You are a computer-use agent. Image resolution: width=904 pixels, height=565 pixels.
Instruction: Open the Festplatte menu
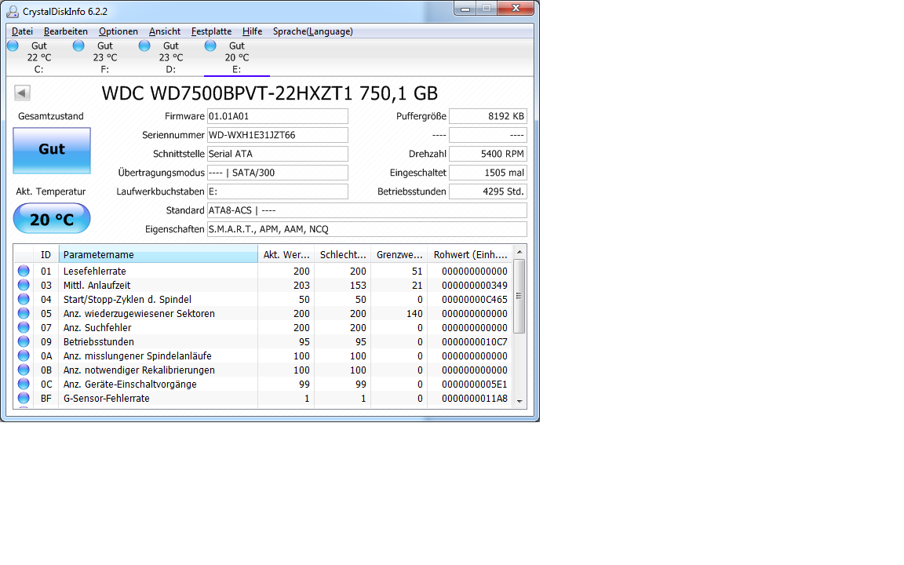[211, 31]
